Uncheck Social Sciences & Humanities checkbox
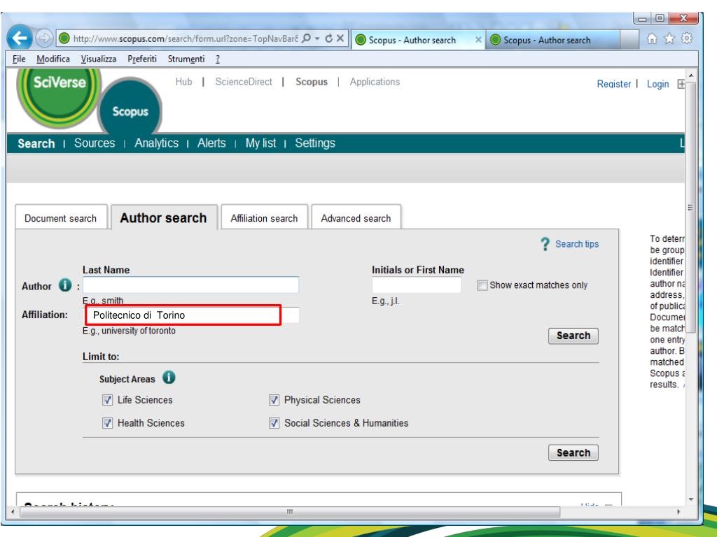The height and width of the screenshot is (537, 717). [x=274, y=423]
